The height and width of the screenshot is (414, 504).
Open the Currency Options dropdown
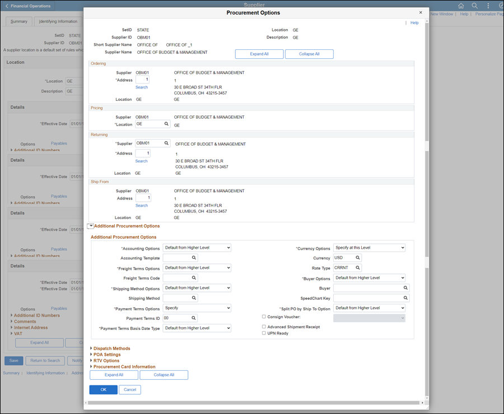[369, 248]
